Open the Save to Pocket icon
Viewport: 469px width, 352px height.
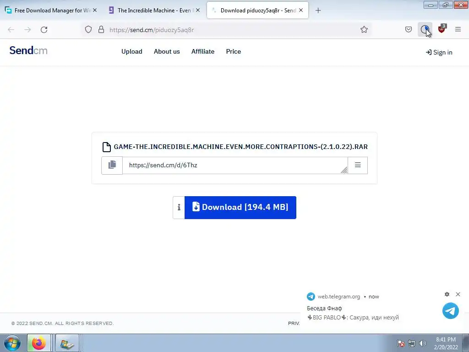point(408,29)
